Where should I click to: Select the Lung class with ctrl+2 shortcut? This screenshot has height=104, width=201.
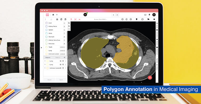pos(55,50)
